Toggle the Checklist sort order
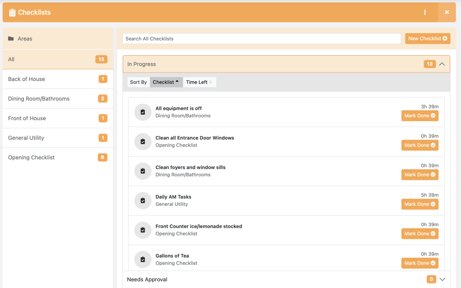 (166, 82)
